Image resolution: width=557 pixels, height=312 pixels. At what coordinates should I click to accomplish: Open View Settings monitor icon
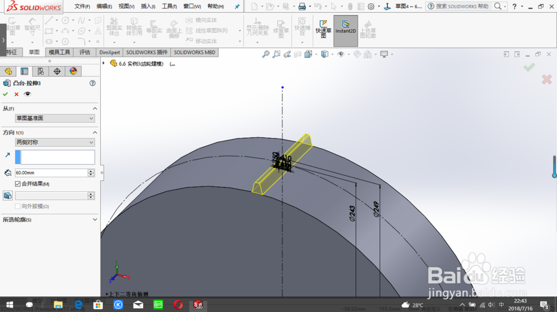click(384, 55)
